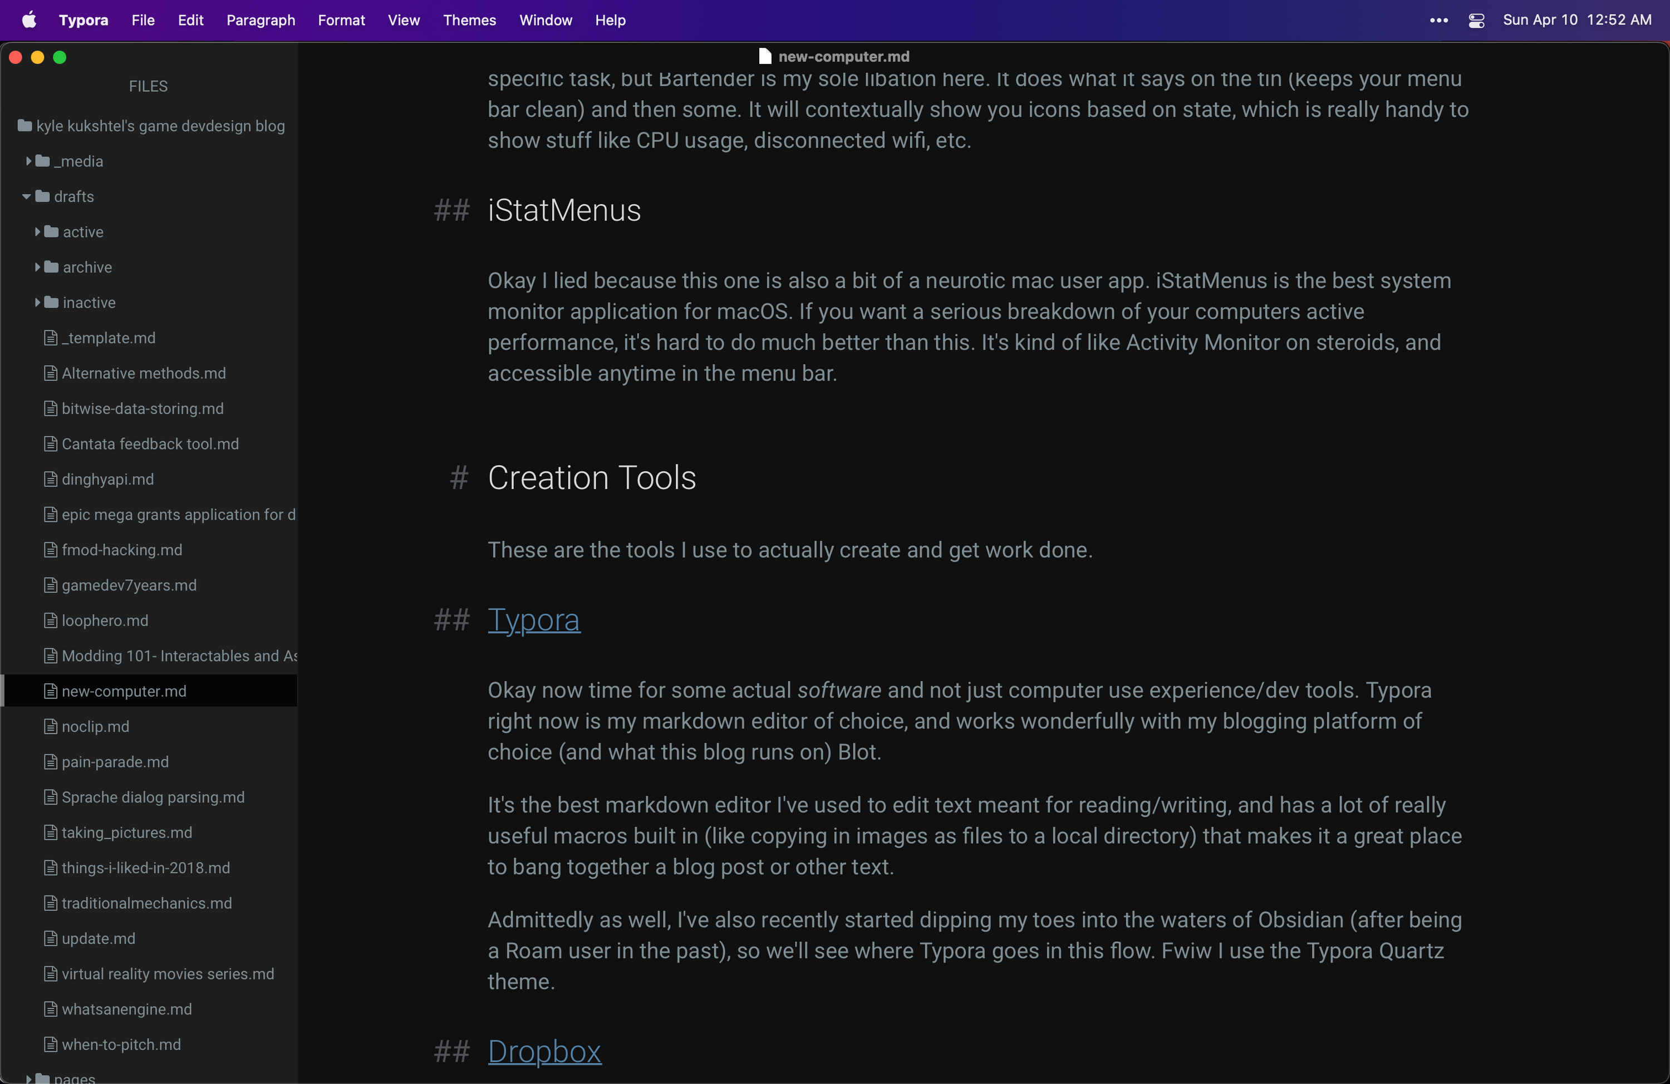Open gamedev7years.md
This screenshot has height=1084, width=1670.
[x=129, y=585]
